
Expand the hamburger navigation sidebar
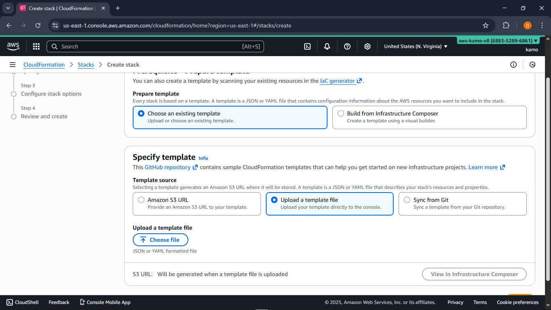click(x=13, y=65)
